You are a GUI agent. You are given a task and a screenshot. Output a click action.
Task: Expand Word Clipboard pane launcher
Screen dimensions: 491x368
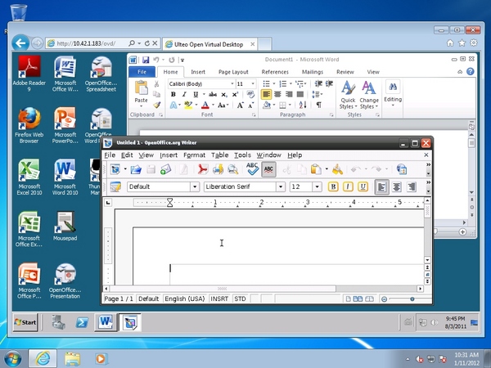click(x=161, y=115)
